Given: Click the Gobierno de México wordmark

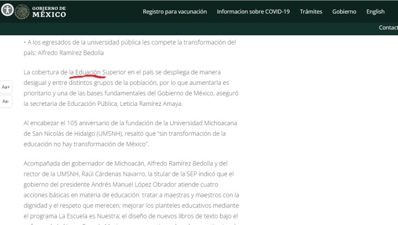Looking at the screenshot, I should coord(49,12).
